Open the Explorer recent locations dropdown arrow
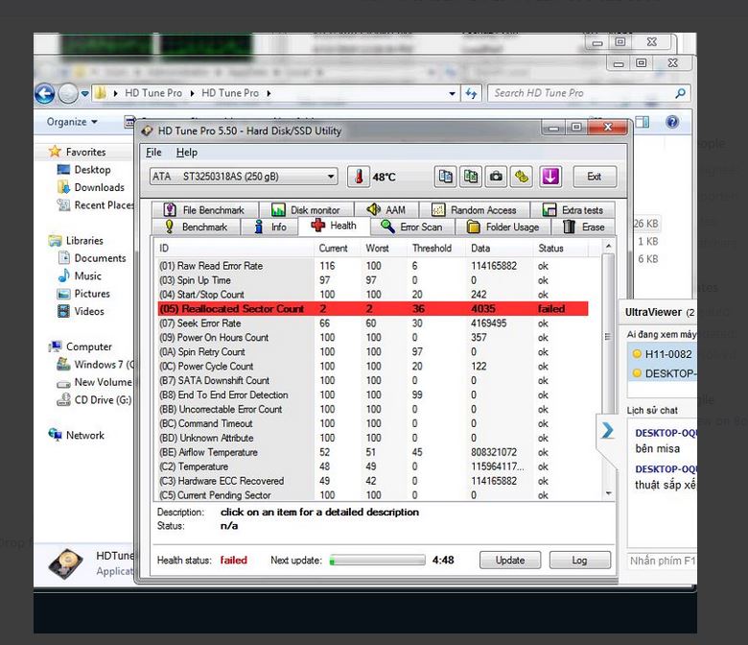Viewport: 748px width, 645px height. pos(85,93)
